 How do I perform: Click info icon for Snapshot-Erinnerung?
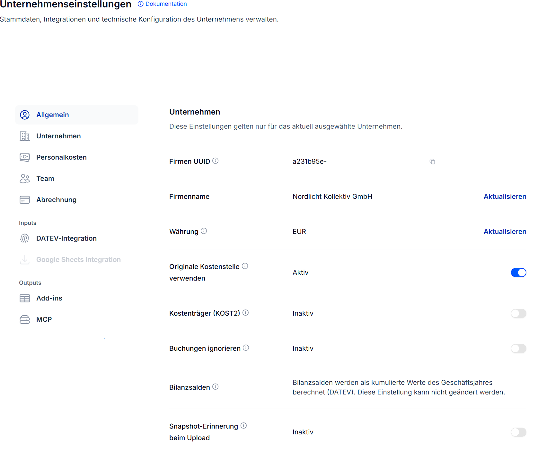click(244, 426)
